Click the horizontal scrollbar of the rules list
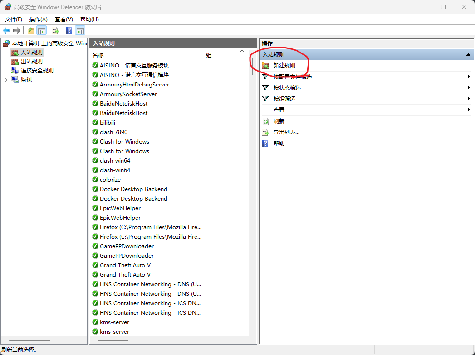This screenshot has height=355, width=475. (113, 340)
